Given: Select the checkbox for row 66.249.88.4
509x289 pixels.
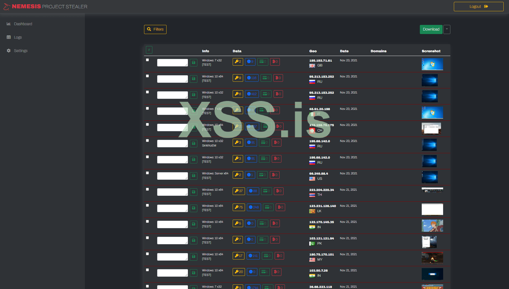Looking at the screenshot, I should point(147,173).
